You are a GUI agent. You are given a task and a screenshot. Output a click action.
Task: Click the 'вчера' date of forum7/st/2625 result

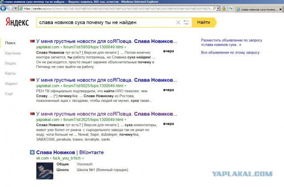169,124
